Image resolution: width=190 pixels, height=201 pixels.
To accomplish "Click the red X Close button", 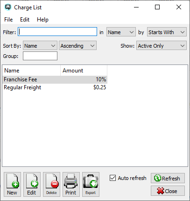I will [x=168, y=191].
